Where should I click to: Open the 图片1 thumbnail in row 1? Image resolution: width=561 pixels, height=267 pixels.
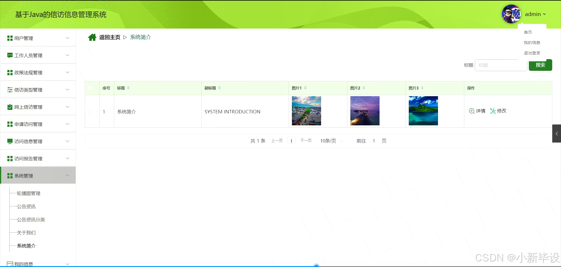pyautogui.click(x=306, y=111)
